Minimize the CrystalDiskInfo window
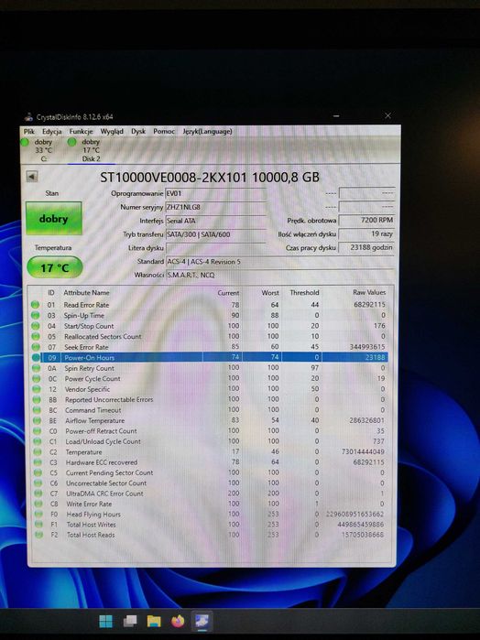 point(336,116)
